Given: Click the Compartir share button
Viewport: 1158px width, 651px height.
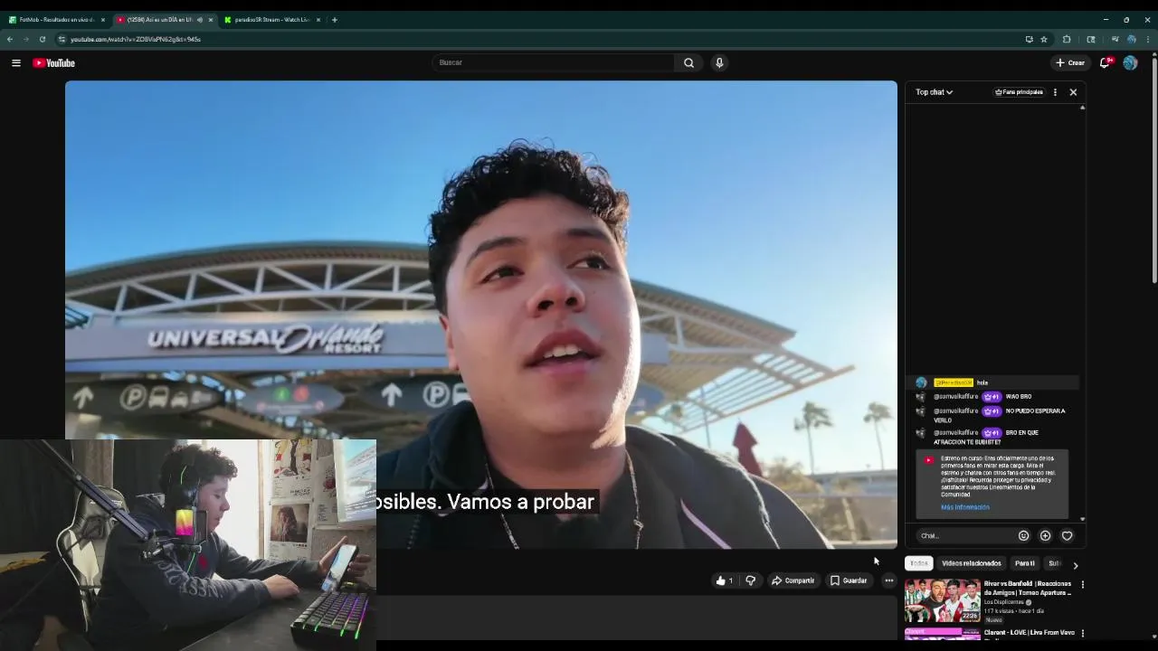Looking at the screenshot, I should (793, 580).
